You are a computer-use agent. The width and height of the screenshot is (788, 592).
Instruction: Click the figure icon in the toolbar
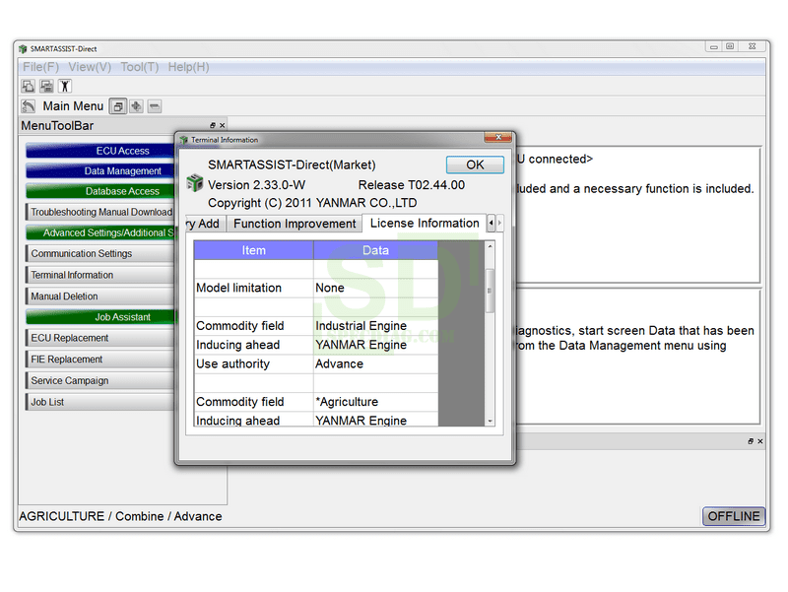tap(65, 87)
